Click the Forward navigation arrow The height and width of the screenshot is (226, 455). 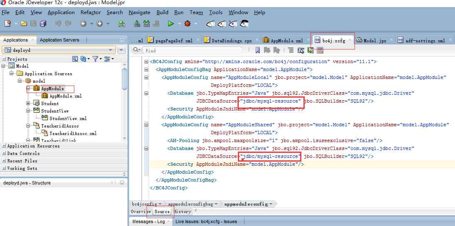100,24
